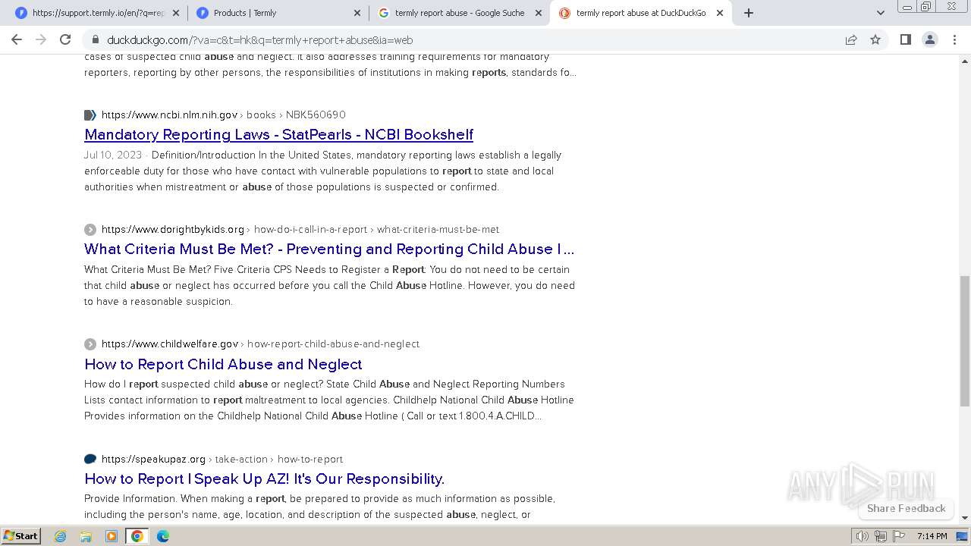Open the Chrome profile menu
This screenshot has width=971, height=546.
click(x=929, y=39)
